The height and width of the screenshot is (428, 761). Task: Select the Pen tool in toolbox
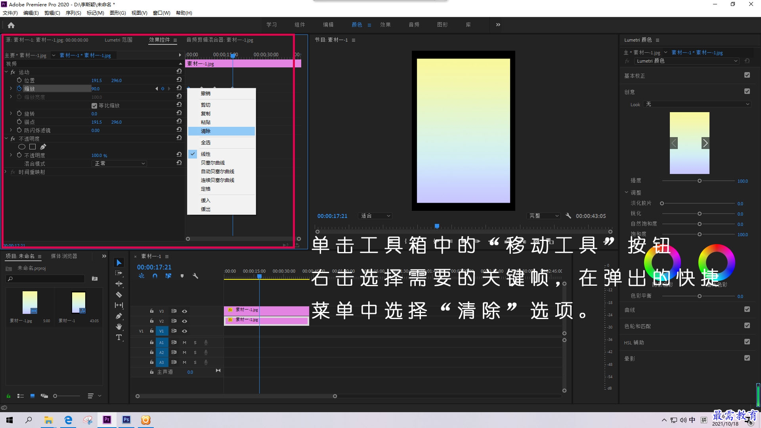[119, 316]
